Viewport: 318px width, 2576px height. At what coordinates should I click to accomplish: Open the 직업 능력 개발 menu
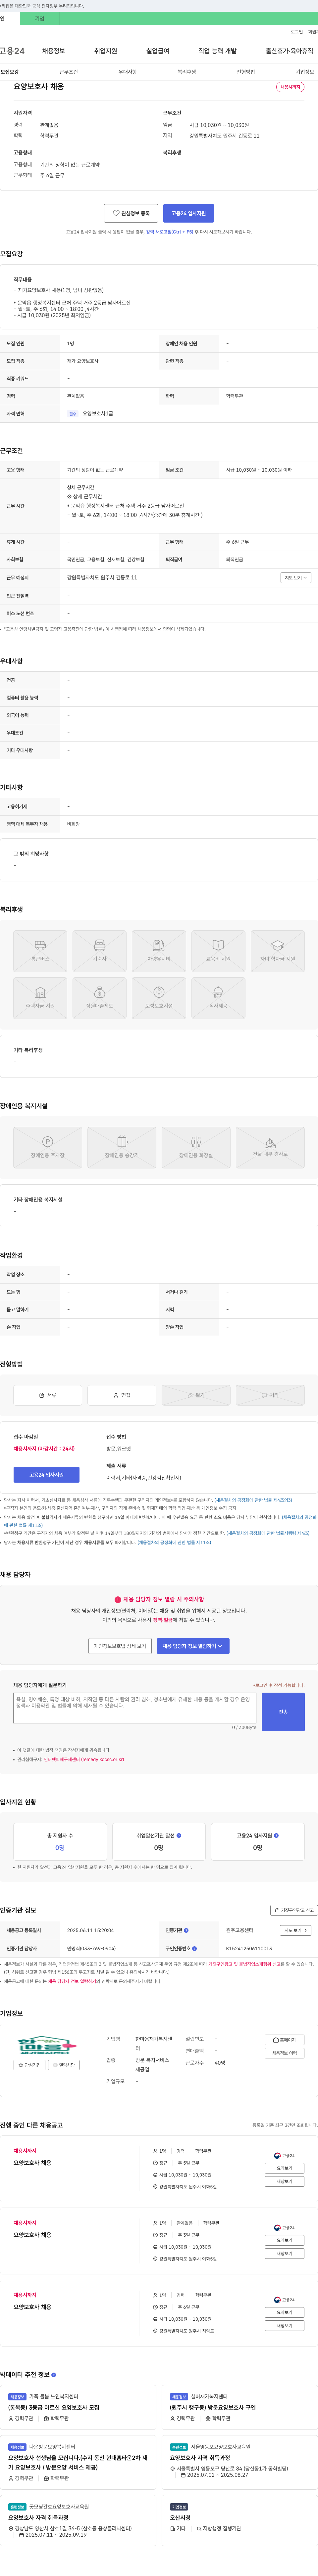pos(218,51)
